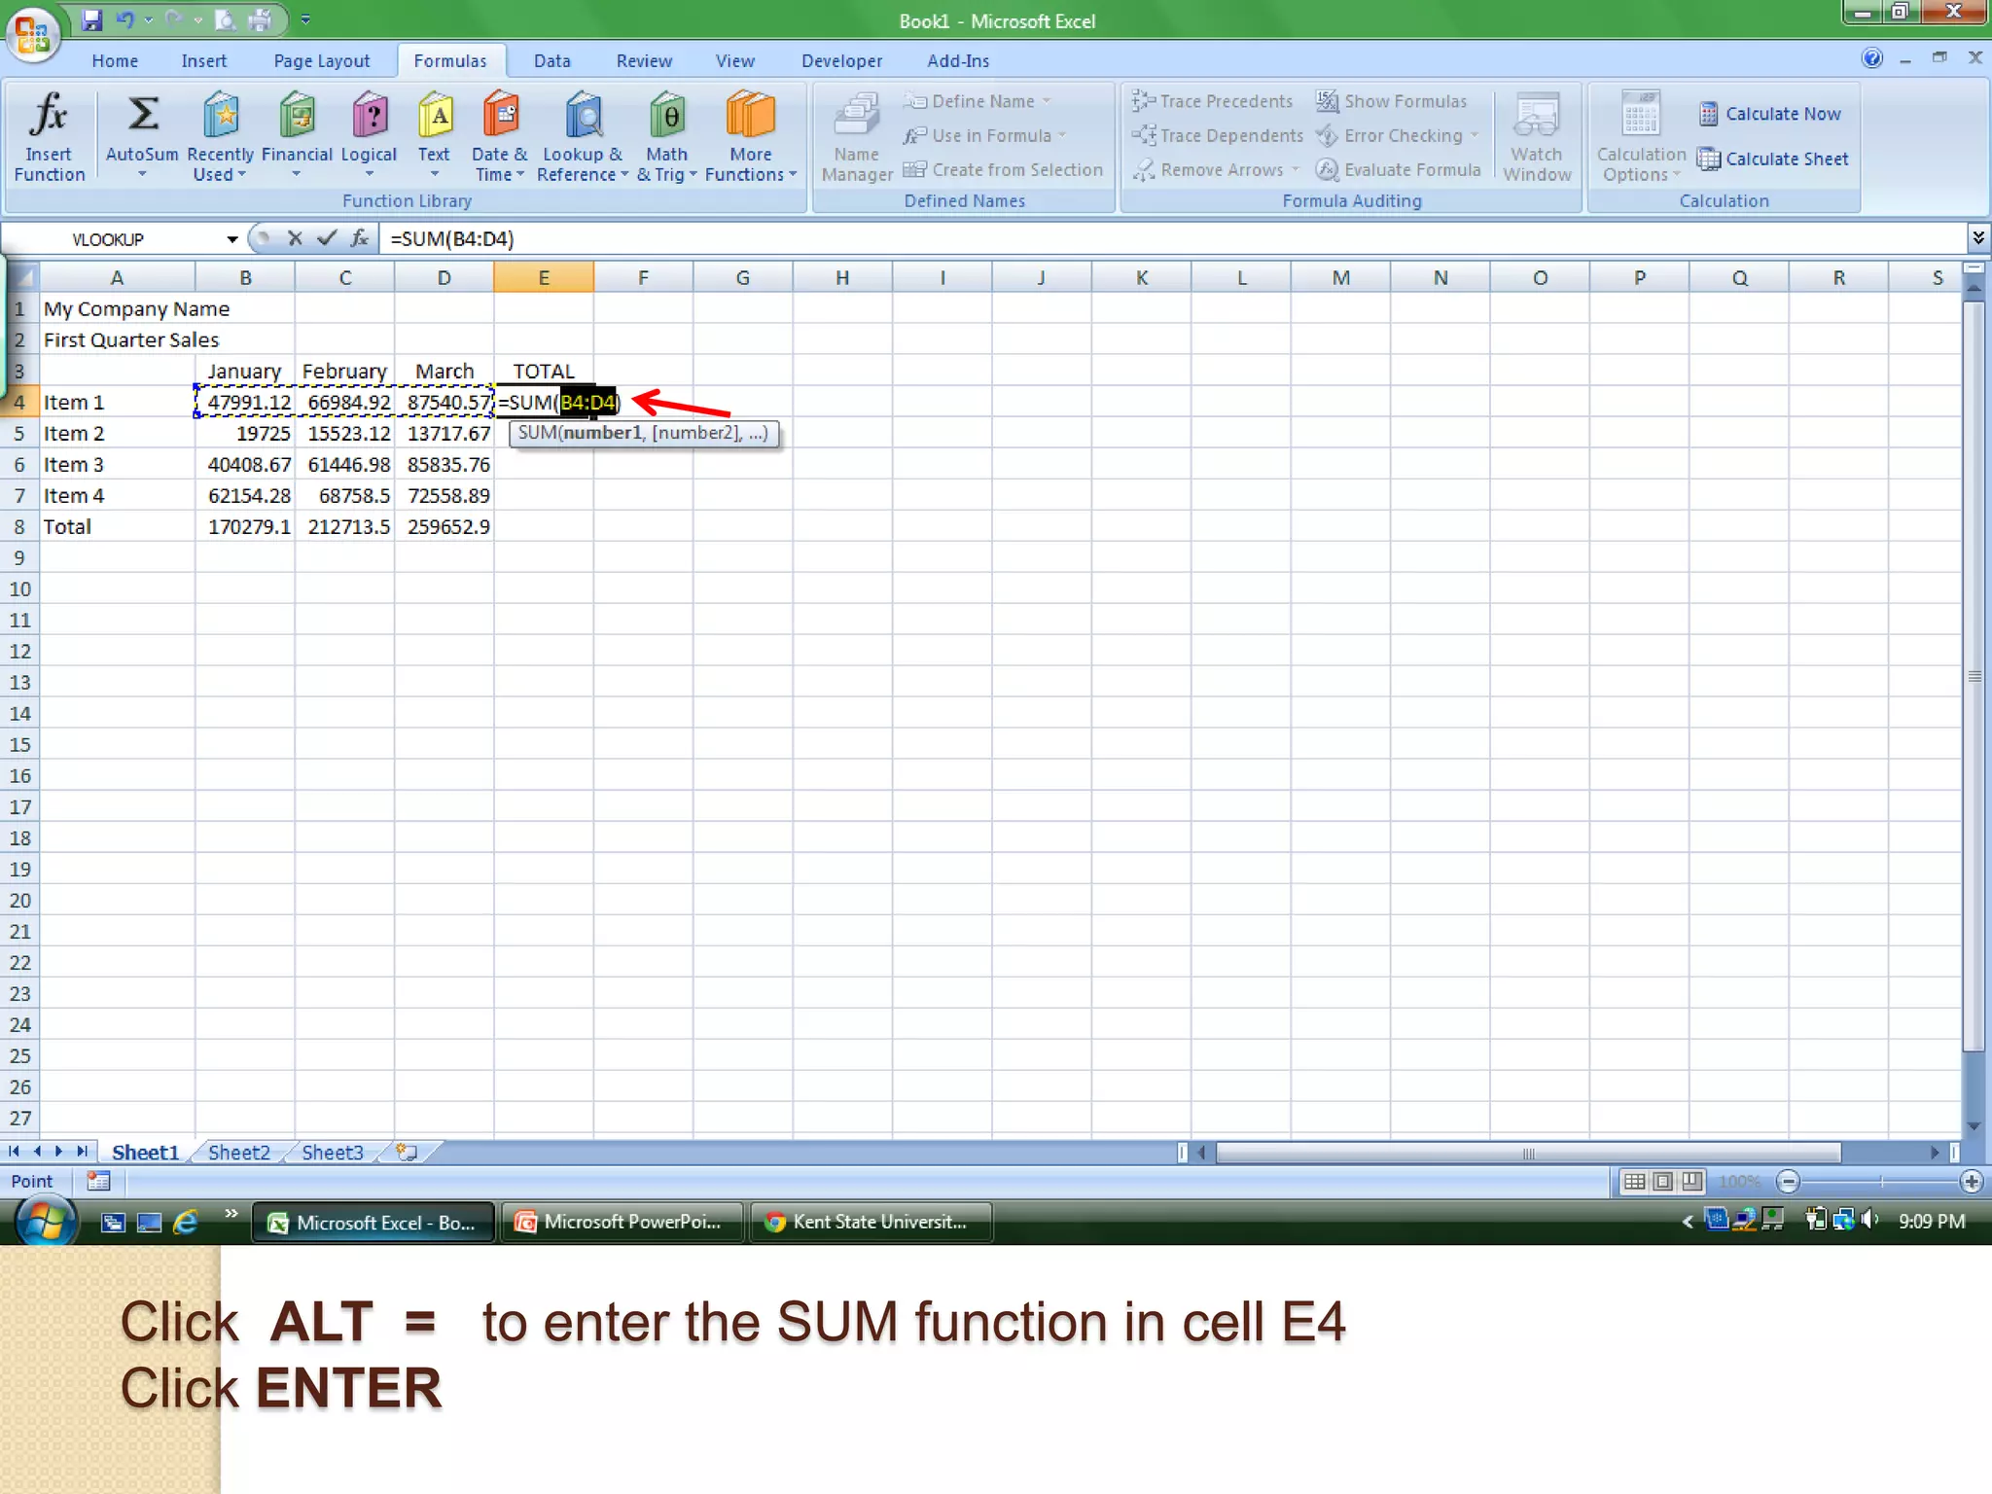Screen dimensions: 1992x1494
Task: Open the Review tab
Action: coord(644,60)
